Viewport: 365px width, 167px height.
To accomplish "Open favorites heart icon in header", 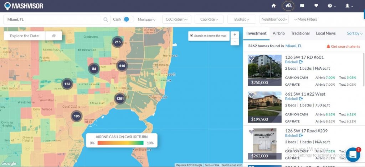I will pyautogui.click(x=316, y=6).
